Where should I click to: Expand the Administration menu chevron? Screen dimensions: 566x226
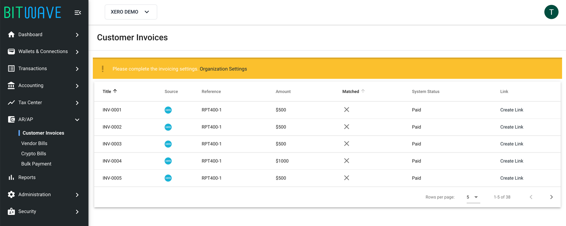[x=77, y=195]
